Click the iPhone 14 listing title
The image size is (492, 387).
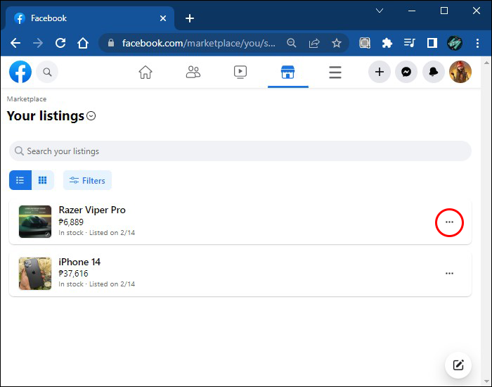79,262
